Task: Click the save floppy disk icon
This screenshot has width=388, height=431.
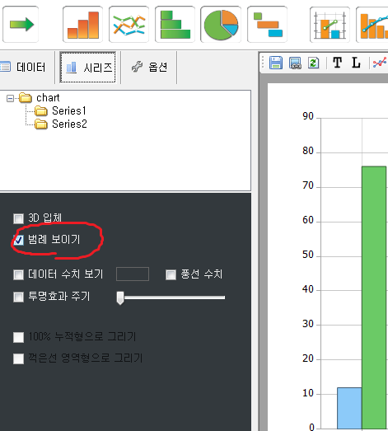Action: click(x=276, y=63)
